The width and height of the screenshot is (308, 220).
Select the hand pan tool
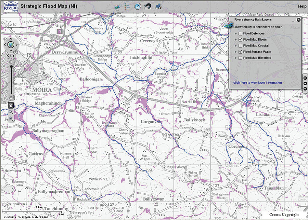(11, 105)
